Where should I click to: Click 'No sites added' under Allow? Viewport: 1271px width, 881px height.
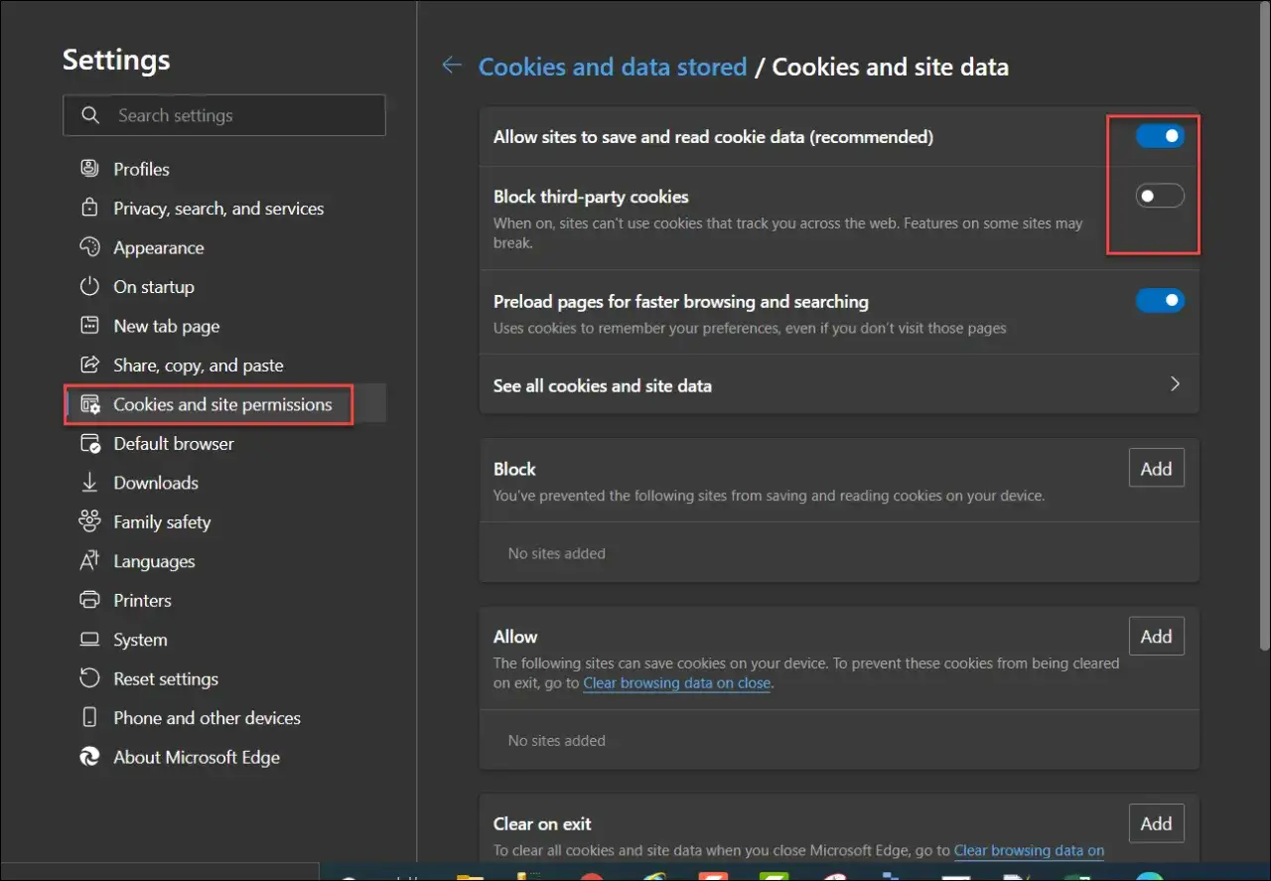point(556,741)
